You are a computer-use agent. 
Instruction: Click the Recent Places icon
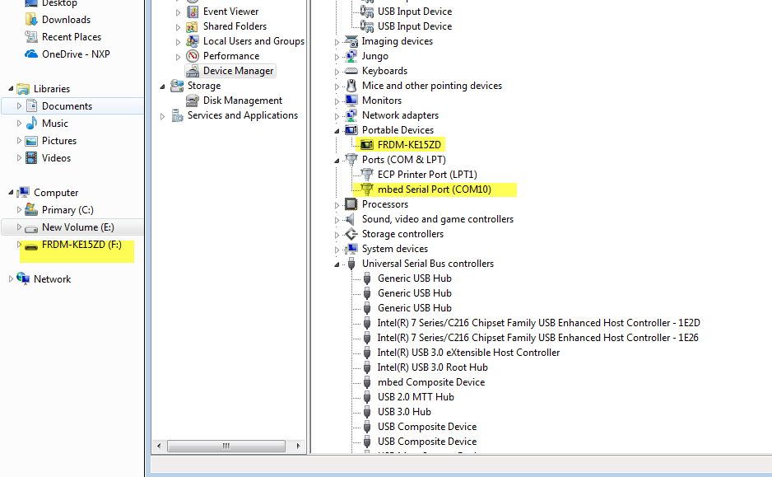31,37
